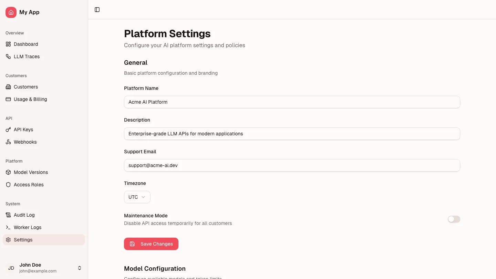
Task: Navigate to the Dashboard page
Action: (26, 44)
